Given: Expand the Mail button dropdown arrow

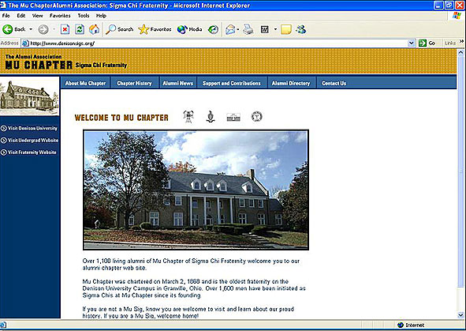Looking at the screenshot, I should click(238, 29).
